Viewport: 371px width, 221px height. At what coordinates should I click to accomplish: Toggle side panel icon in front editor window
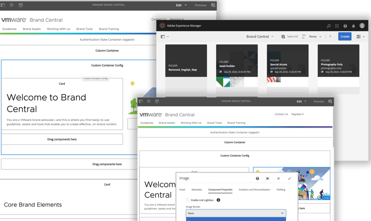(141, 101)
